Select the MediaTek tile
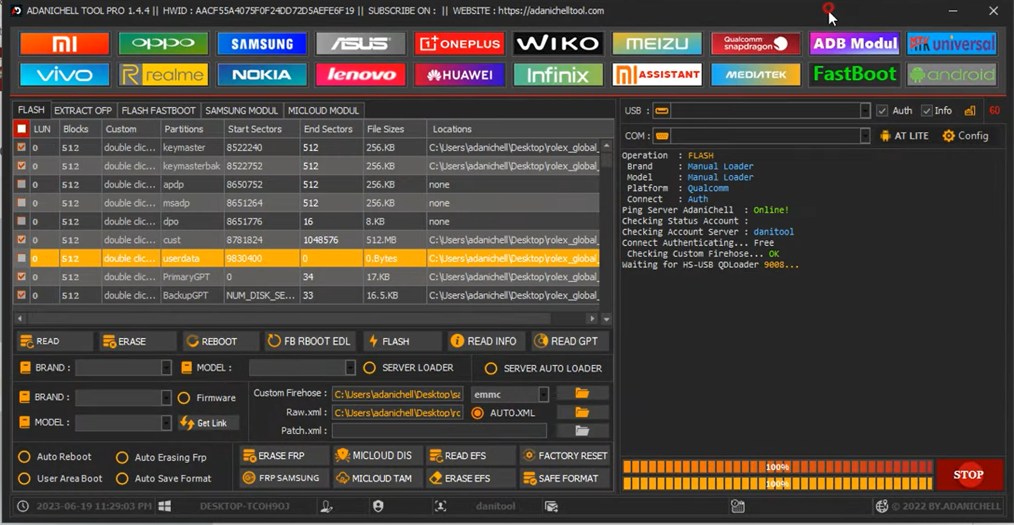This screenshot has height=525, width=1014. point(756,75)
